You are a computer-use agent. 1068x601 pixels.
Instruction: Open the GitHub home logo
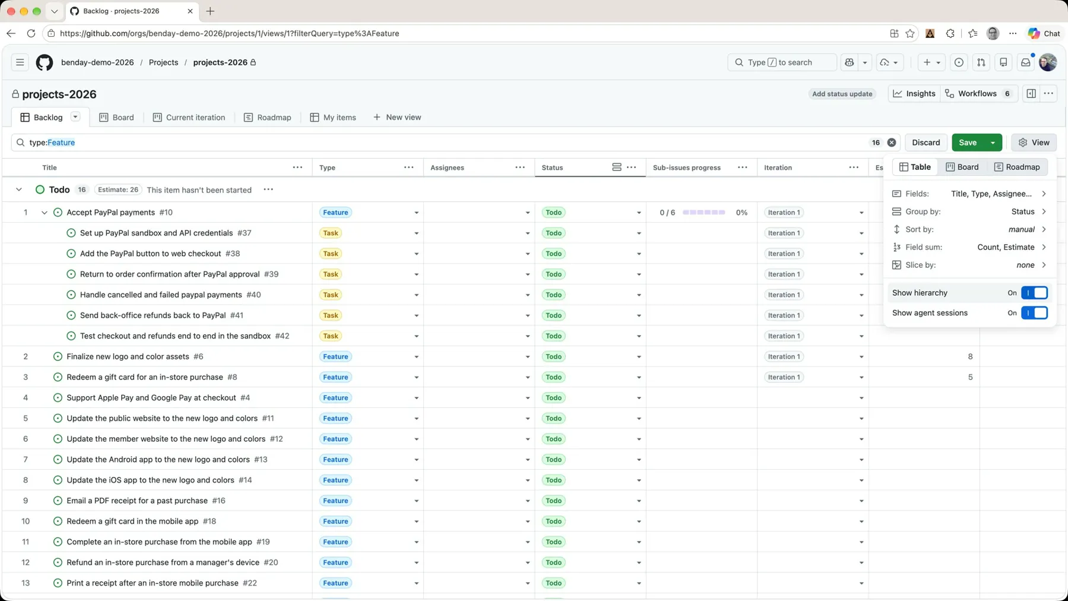45,62
